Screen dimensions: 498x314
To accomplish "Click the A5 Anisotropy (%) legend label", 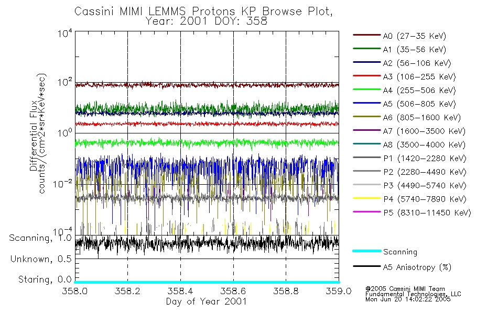I will (417, 267).
